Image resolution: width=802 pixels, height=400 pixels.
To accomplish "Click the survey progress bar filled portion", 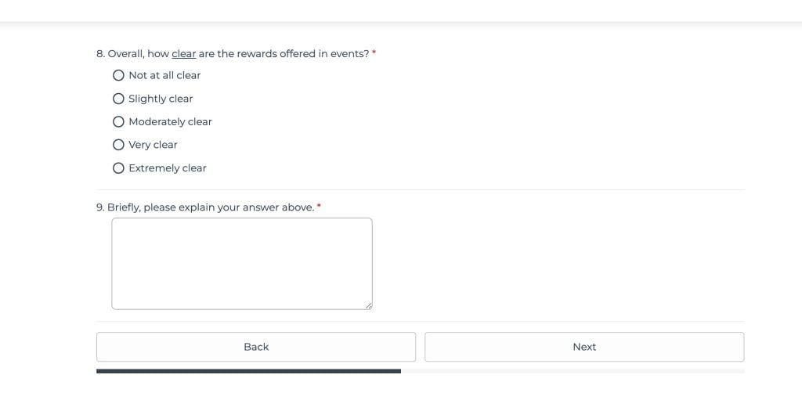I will pyautogui.click(x=248, y=371).
